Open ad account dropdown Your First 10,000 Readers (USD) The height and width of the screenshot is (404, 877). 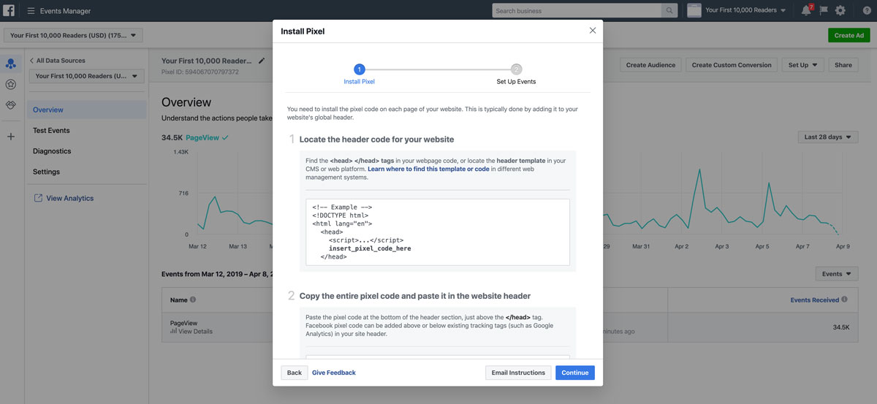click(73, 35)
